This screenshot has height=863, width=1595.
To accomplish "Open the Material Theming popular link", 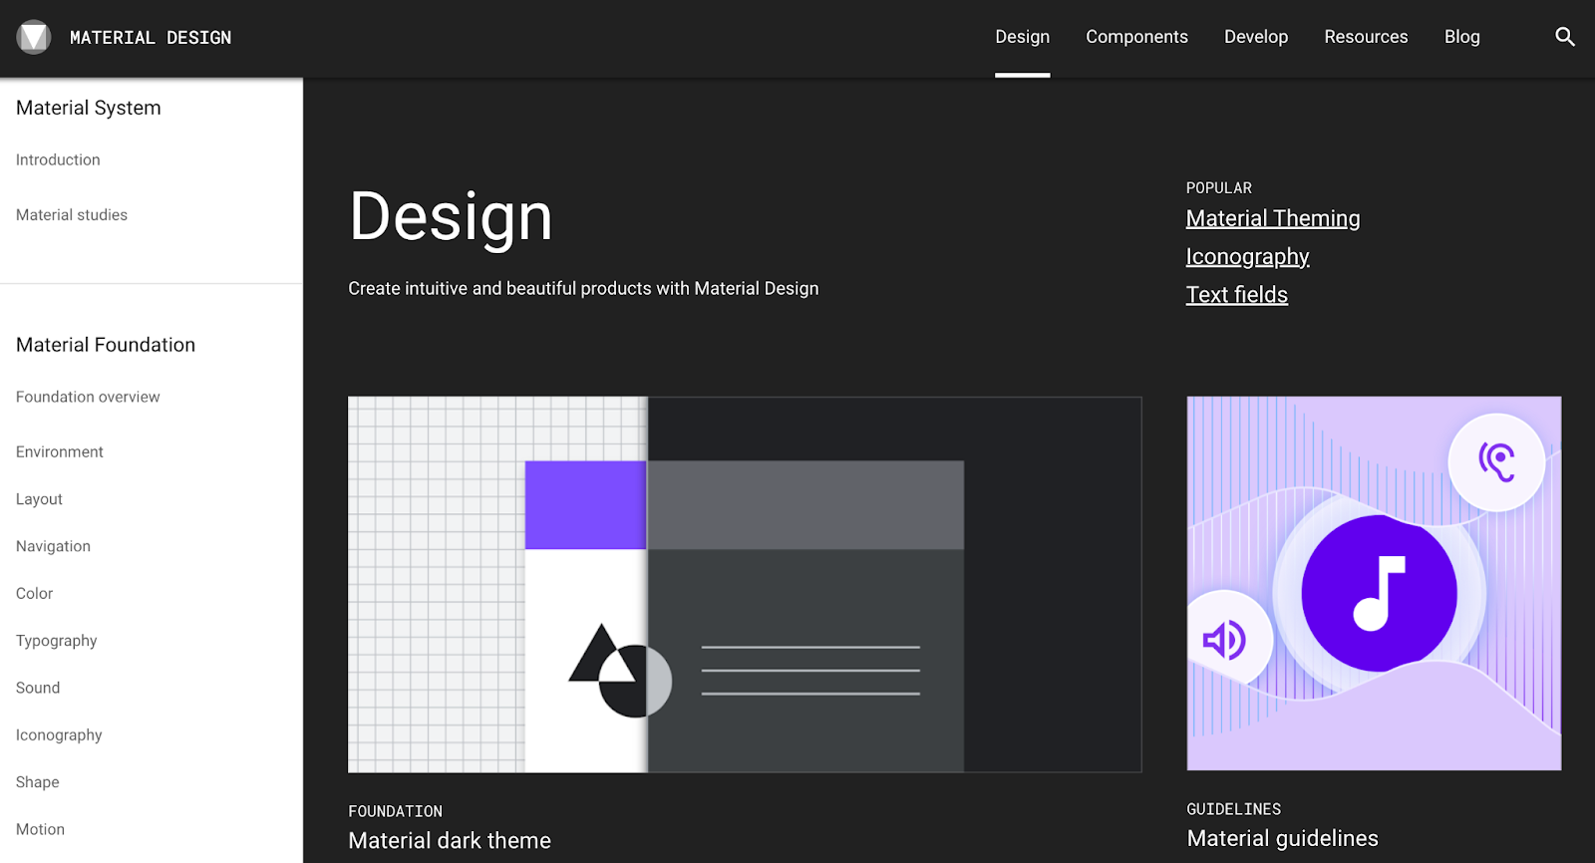I will [x=1273, y=218].
